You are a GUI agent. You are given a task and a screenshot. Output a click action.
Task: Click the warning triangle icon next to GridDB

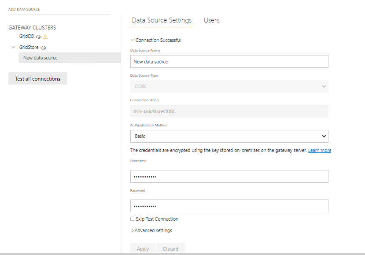[45, 37]
